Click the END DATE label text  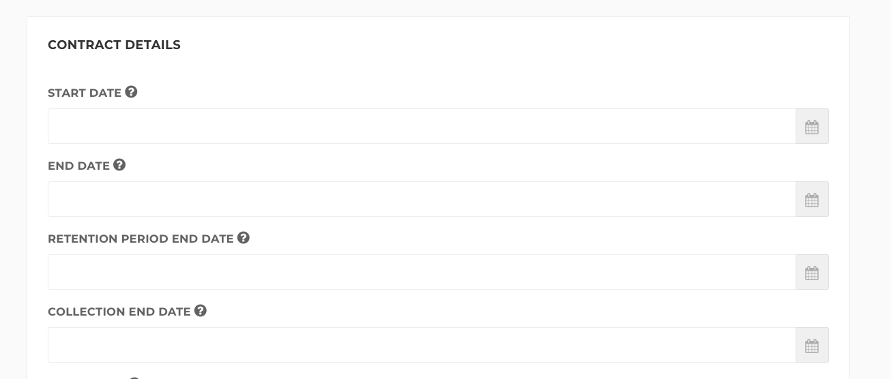tap(79, 166)
